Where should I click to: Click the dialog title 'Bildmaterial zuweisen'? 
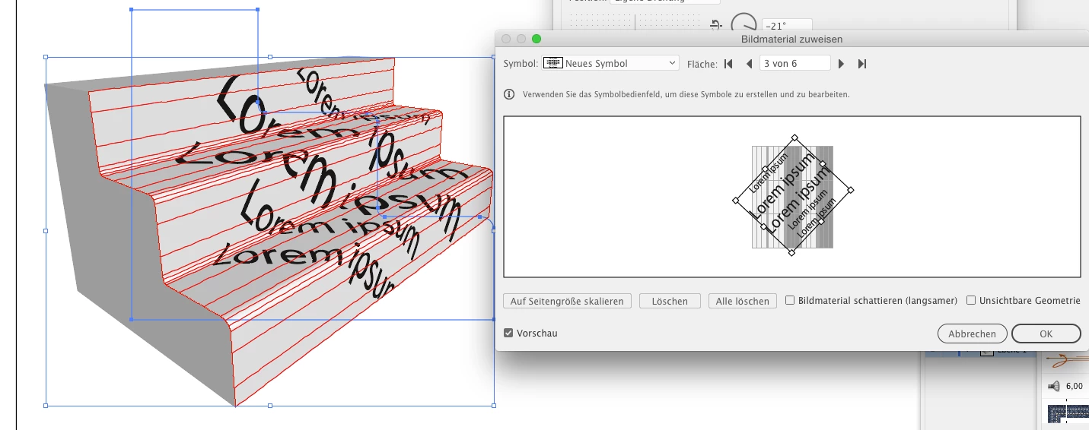[791, 39]
